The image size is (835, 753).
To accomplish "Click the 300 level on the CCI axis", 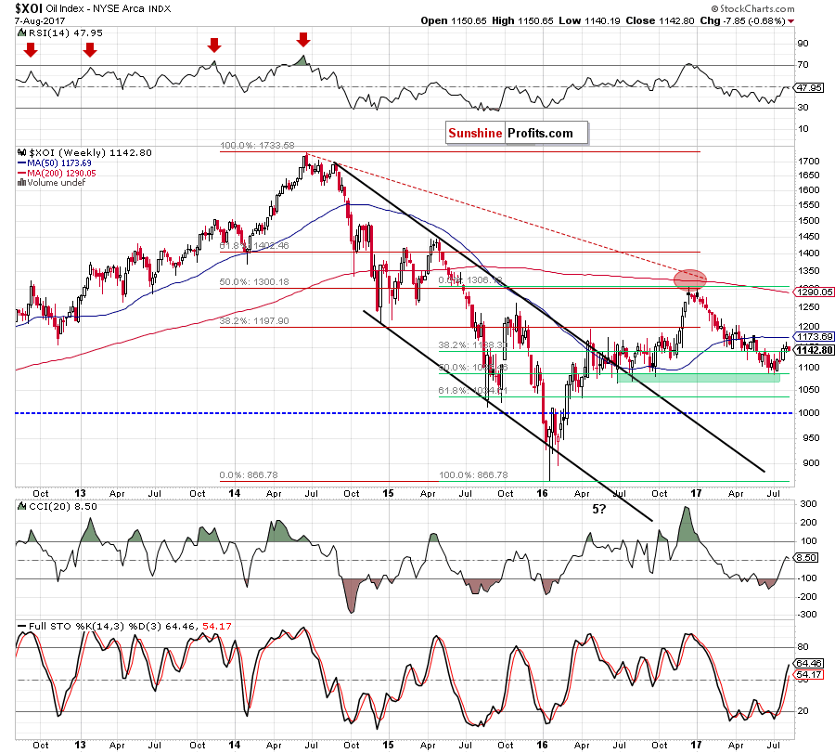I will coord(808,504).
